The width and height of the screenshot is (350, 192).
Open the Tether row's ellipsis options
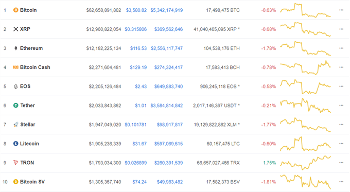pyautogui.click(x=341, y=106)
